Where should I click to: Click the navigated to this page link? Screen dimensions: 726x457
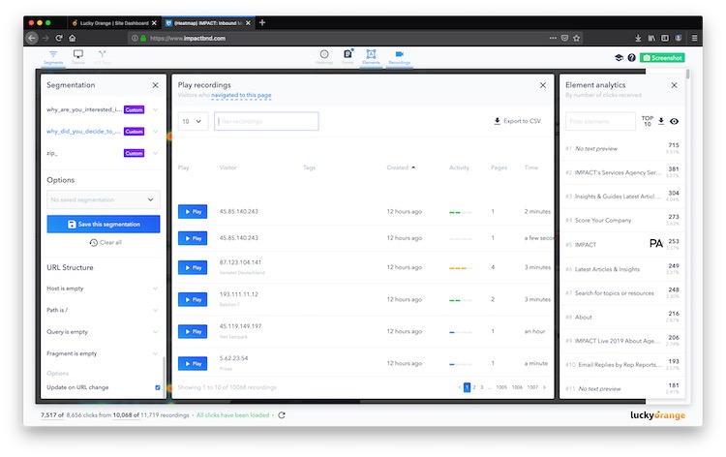tap(241, 95)
